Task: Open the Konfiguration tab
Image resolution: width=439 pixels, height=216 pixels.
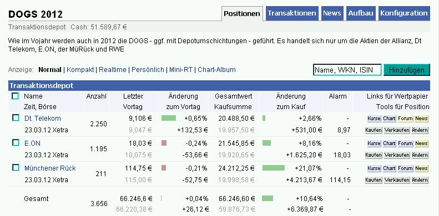Action: click(x=404, y=13)
